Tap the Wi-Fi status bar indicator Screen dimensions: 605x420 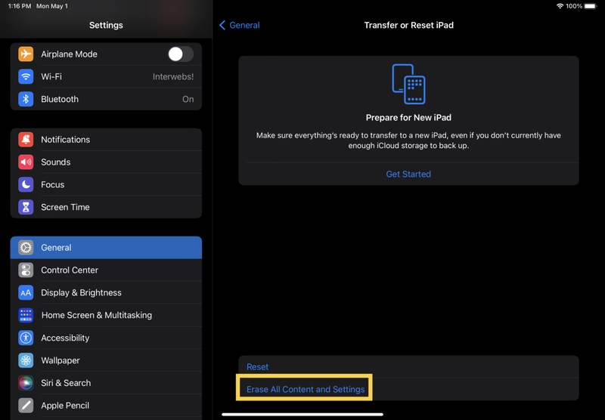560,6
